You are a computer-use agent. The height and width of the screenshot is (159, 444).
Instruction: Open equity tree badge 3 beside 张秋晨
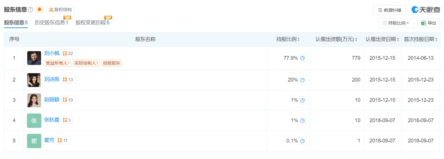pos(67,120)
